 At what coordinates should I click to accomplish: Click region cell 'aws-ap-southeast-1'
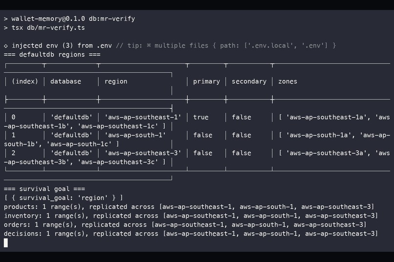143,117
